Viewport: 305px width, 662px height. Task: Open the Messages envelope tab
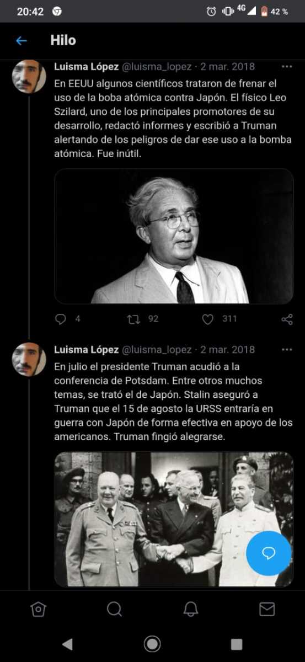267,609
